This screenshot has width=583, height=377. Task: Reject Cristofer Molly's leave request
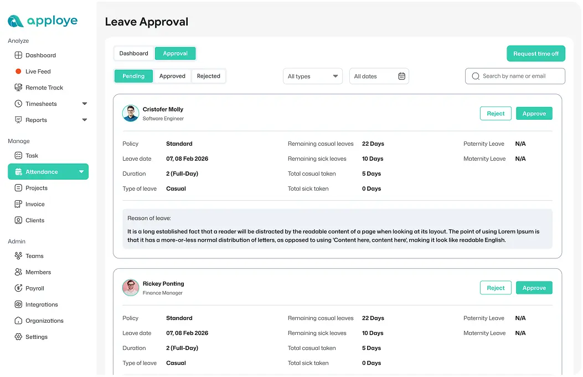tap(496, 114)
